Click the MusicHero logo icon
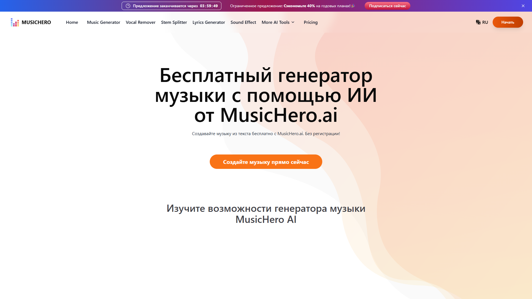The image size is (532, 299). [x=15, y=22]
